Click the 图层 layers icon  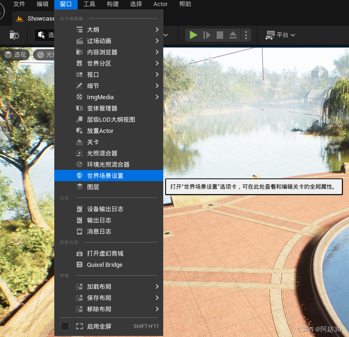pyautogui.click(x=80, y=187)
